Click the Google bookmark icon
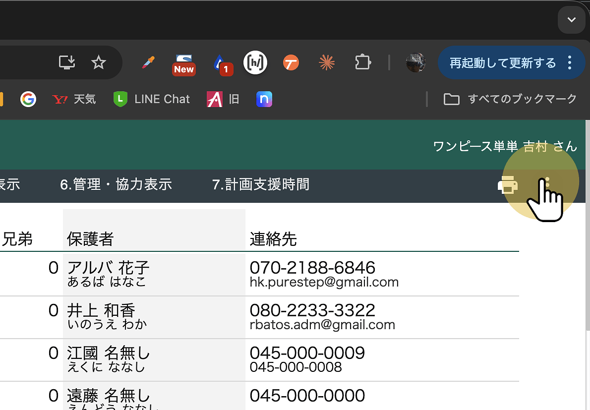590x410 pixels. click(x=28, y=99)
